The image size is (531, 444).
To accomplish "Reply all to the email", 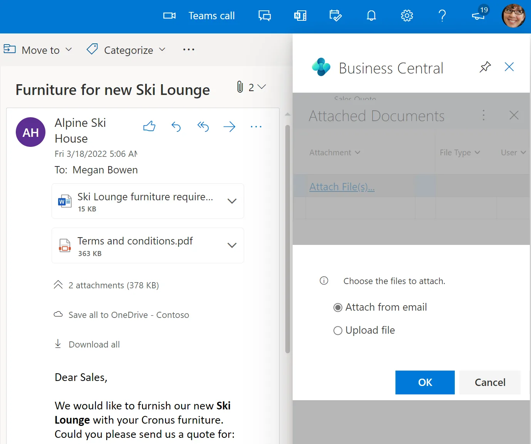I will tap(203, 126).
